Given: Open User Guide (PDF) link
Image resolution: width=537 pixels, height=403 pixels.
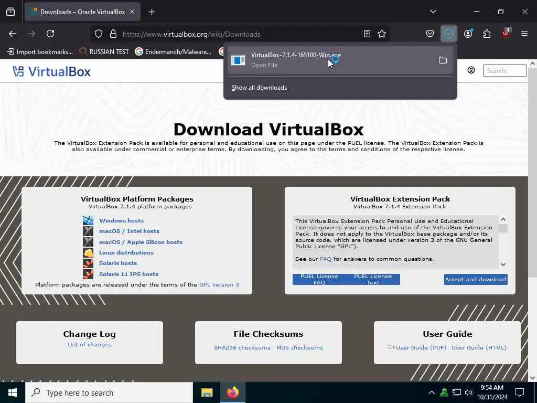Looking at the screenshot, I should (x=421, y=348).
